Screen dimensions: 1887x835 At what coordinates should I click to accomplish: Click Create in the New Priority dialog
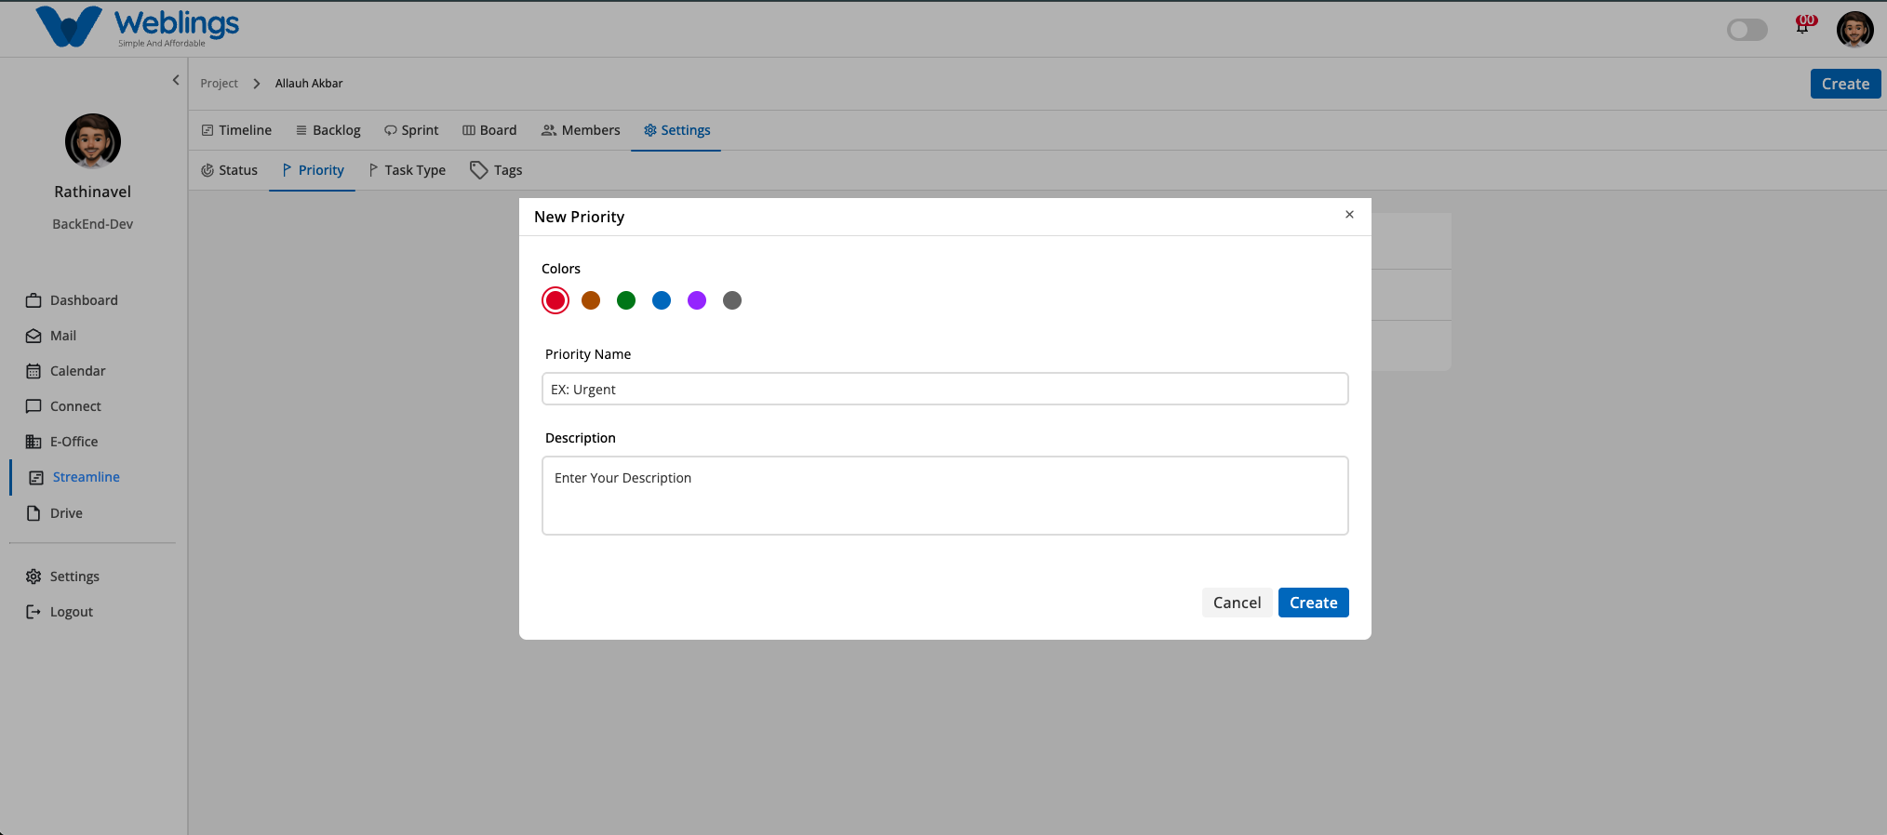1314,603
